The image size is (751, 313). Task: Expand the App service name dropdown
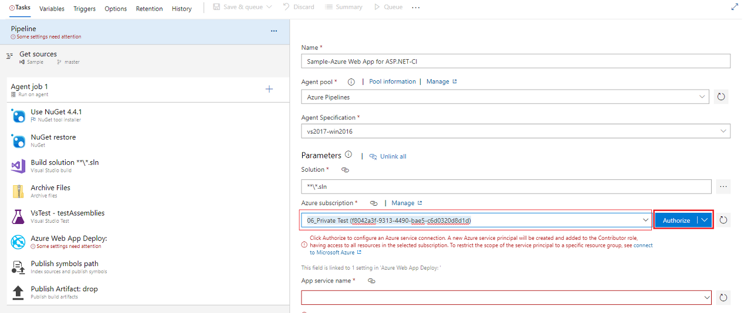(706, 298)
